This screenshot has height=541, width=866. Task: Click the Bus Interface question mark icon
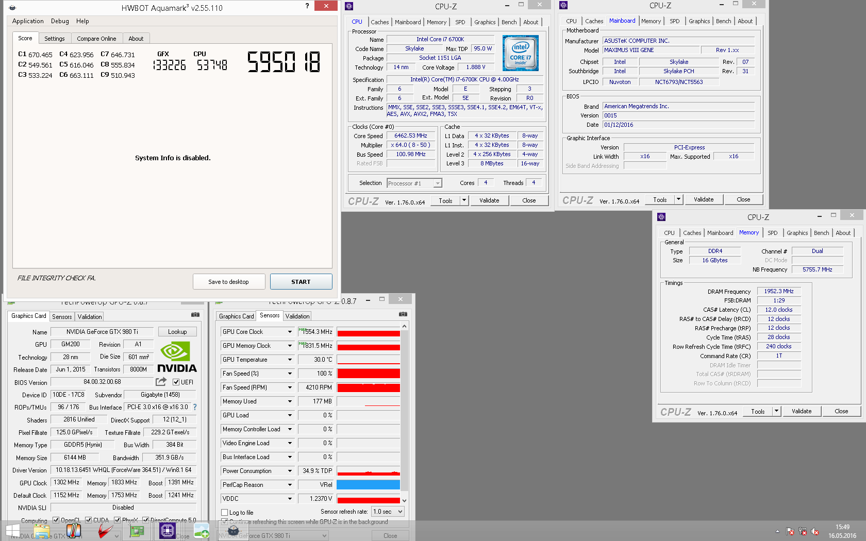coord(195,407)
